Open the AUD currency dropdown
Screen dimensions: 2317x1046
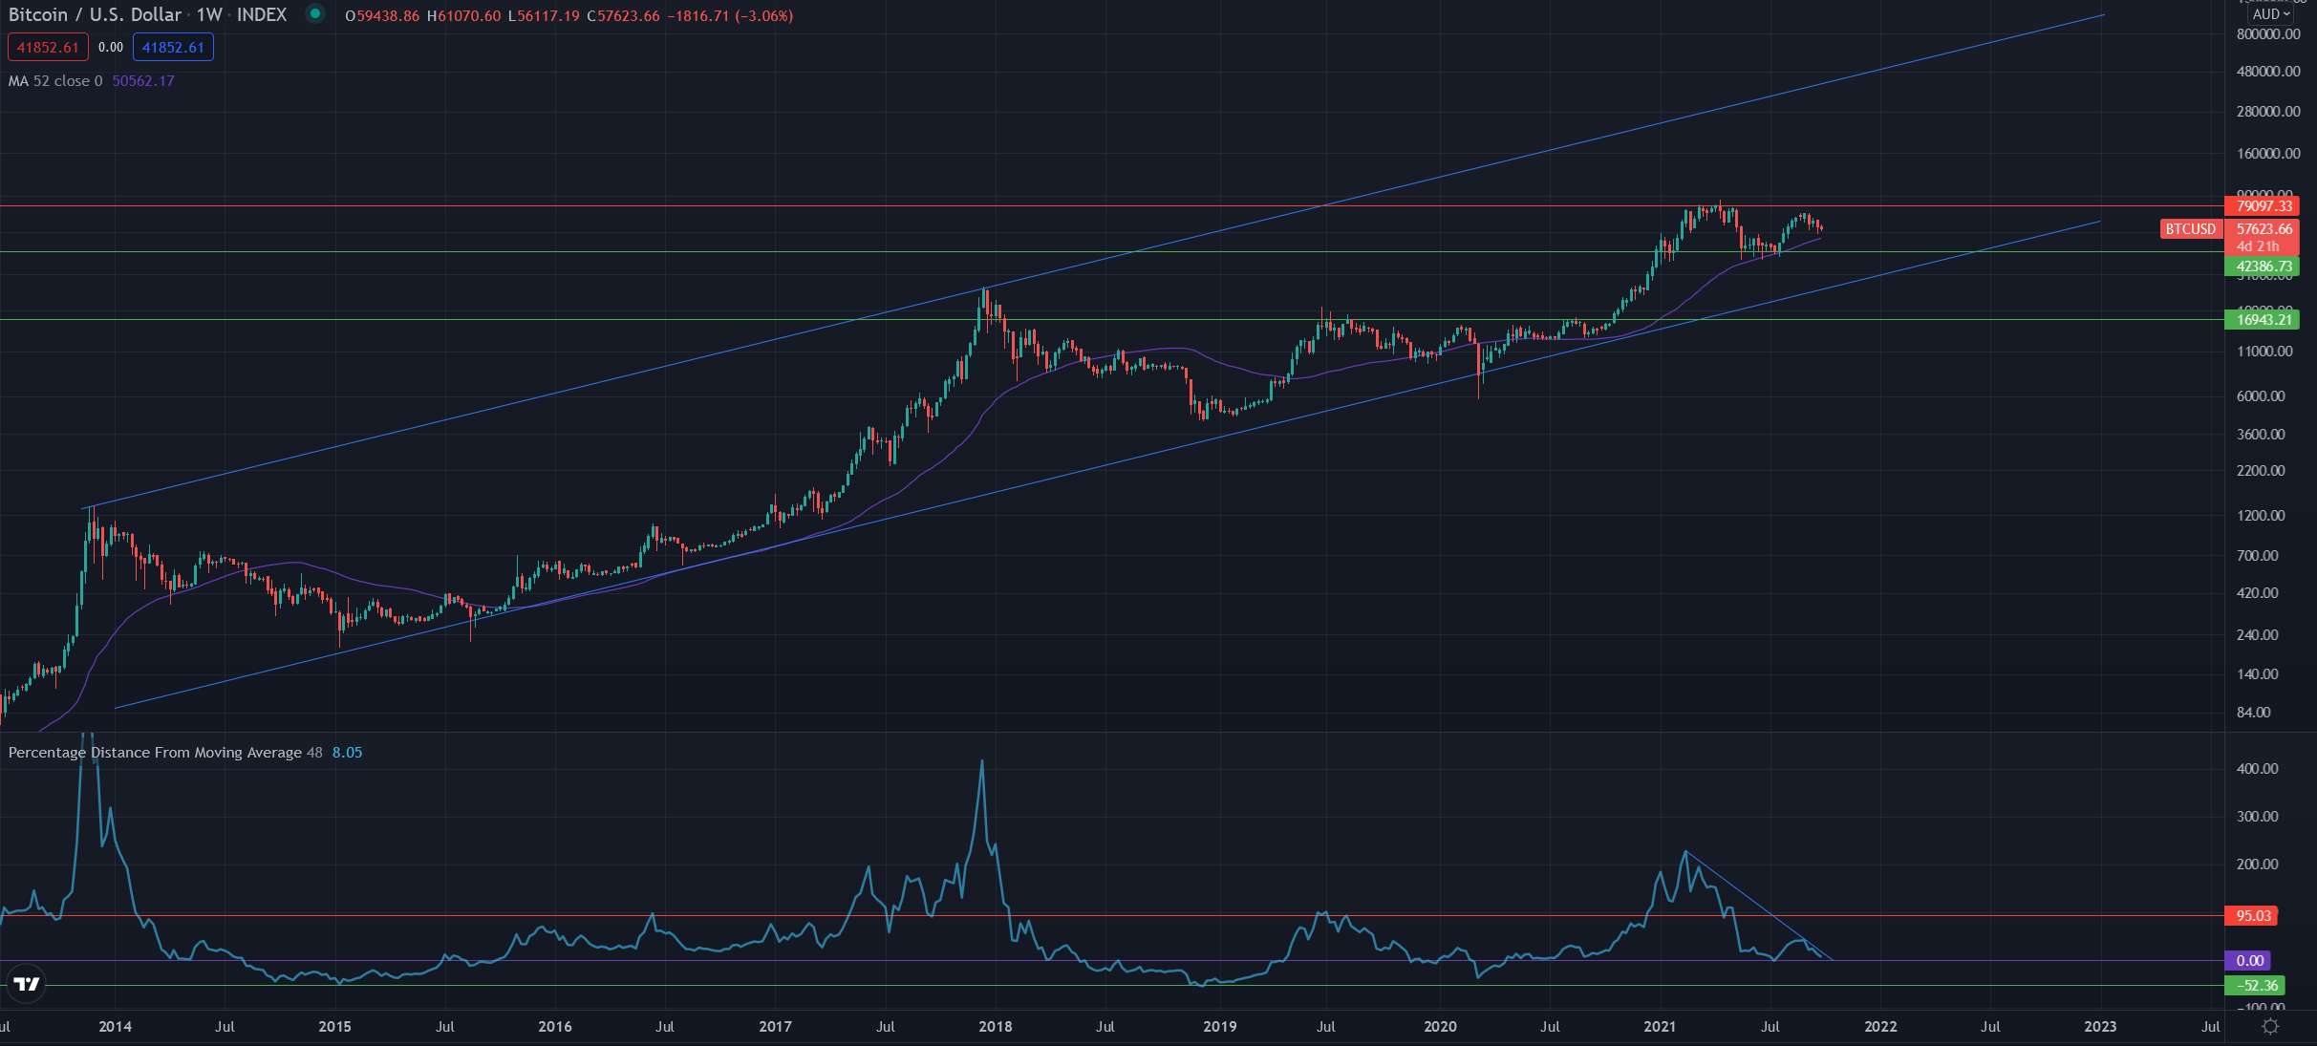(2269, 14)
